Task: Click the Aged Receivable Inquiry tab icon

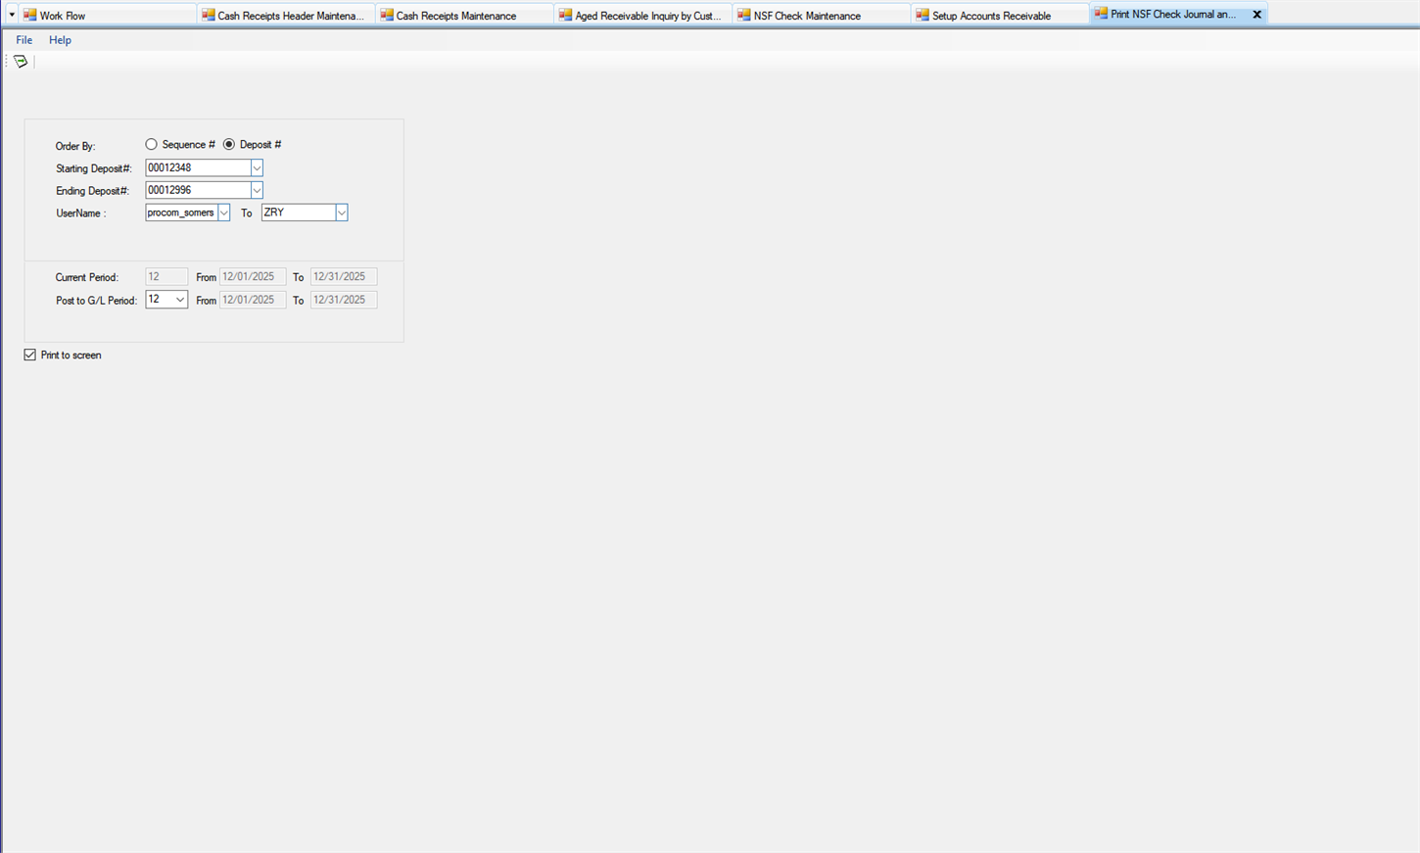Action: click(565, 15)
